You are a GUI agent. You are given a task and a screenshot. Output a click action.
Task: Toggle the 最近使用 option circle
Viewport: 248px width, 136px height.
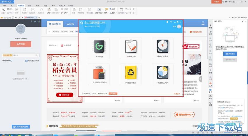click(x=11, y=61)
